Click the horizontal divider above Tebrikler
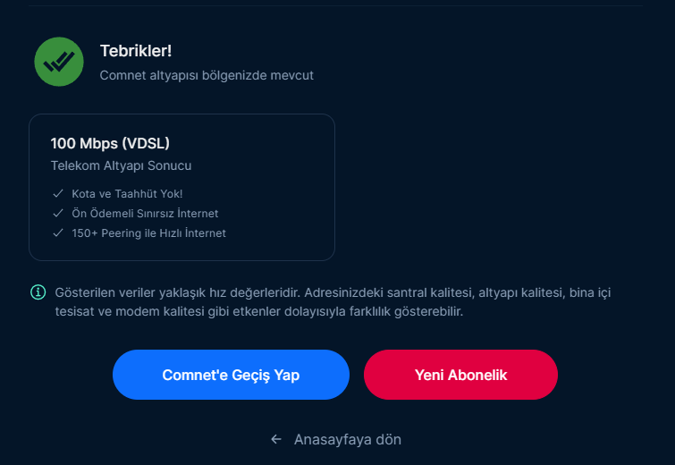This screenshot has height=465, width=675. click(337, 6)
